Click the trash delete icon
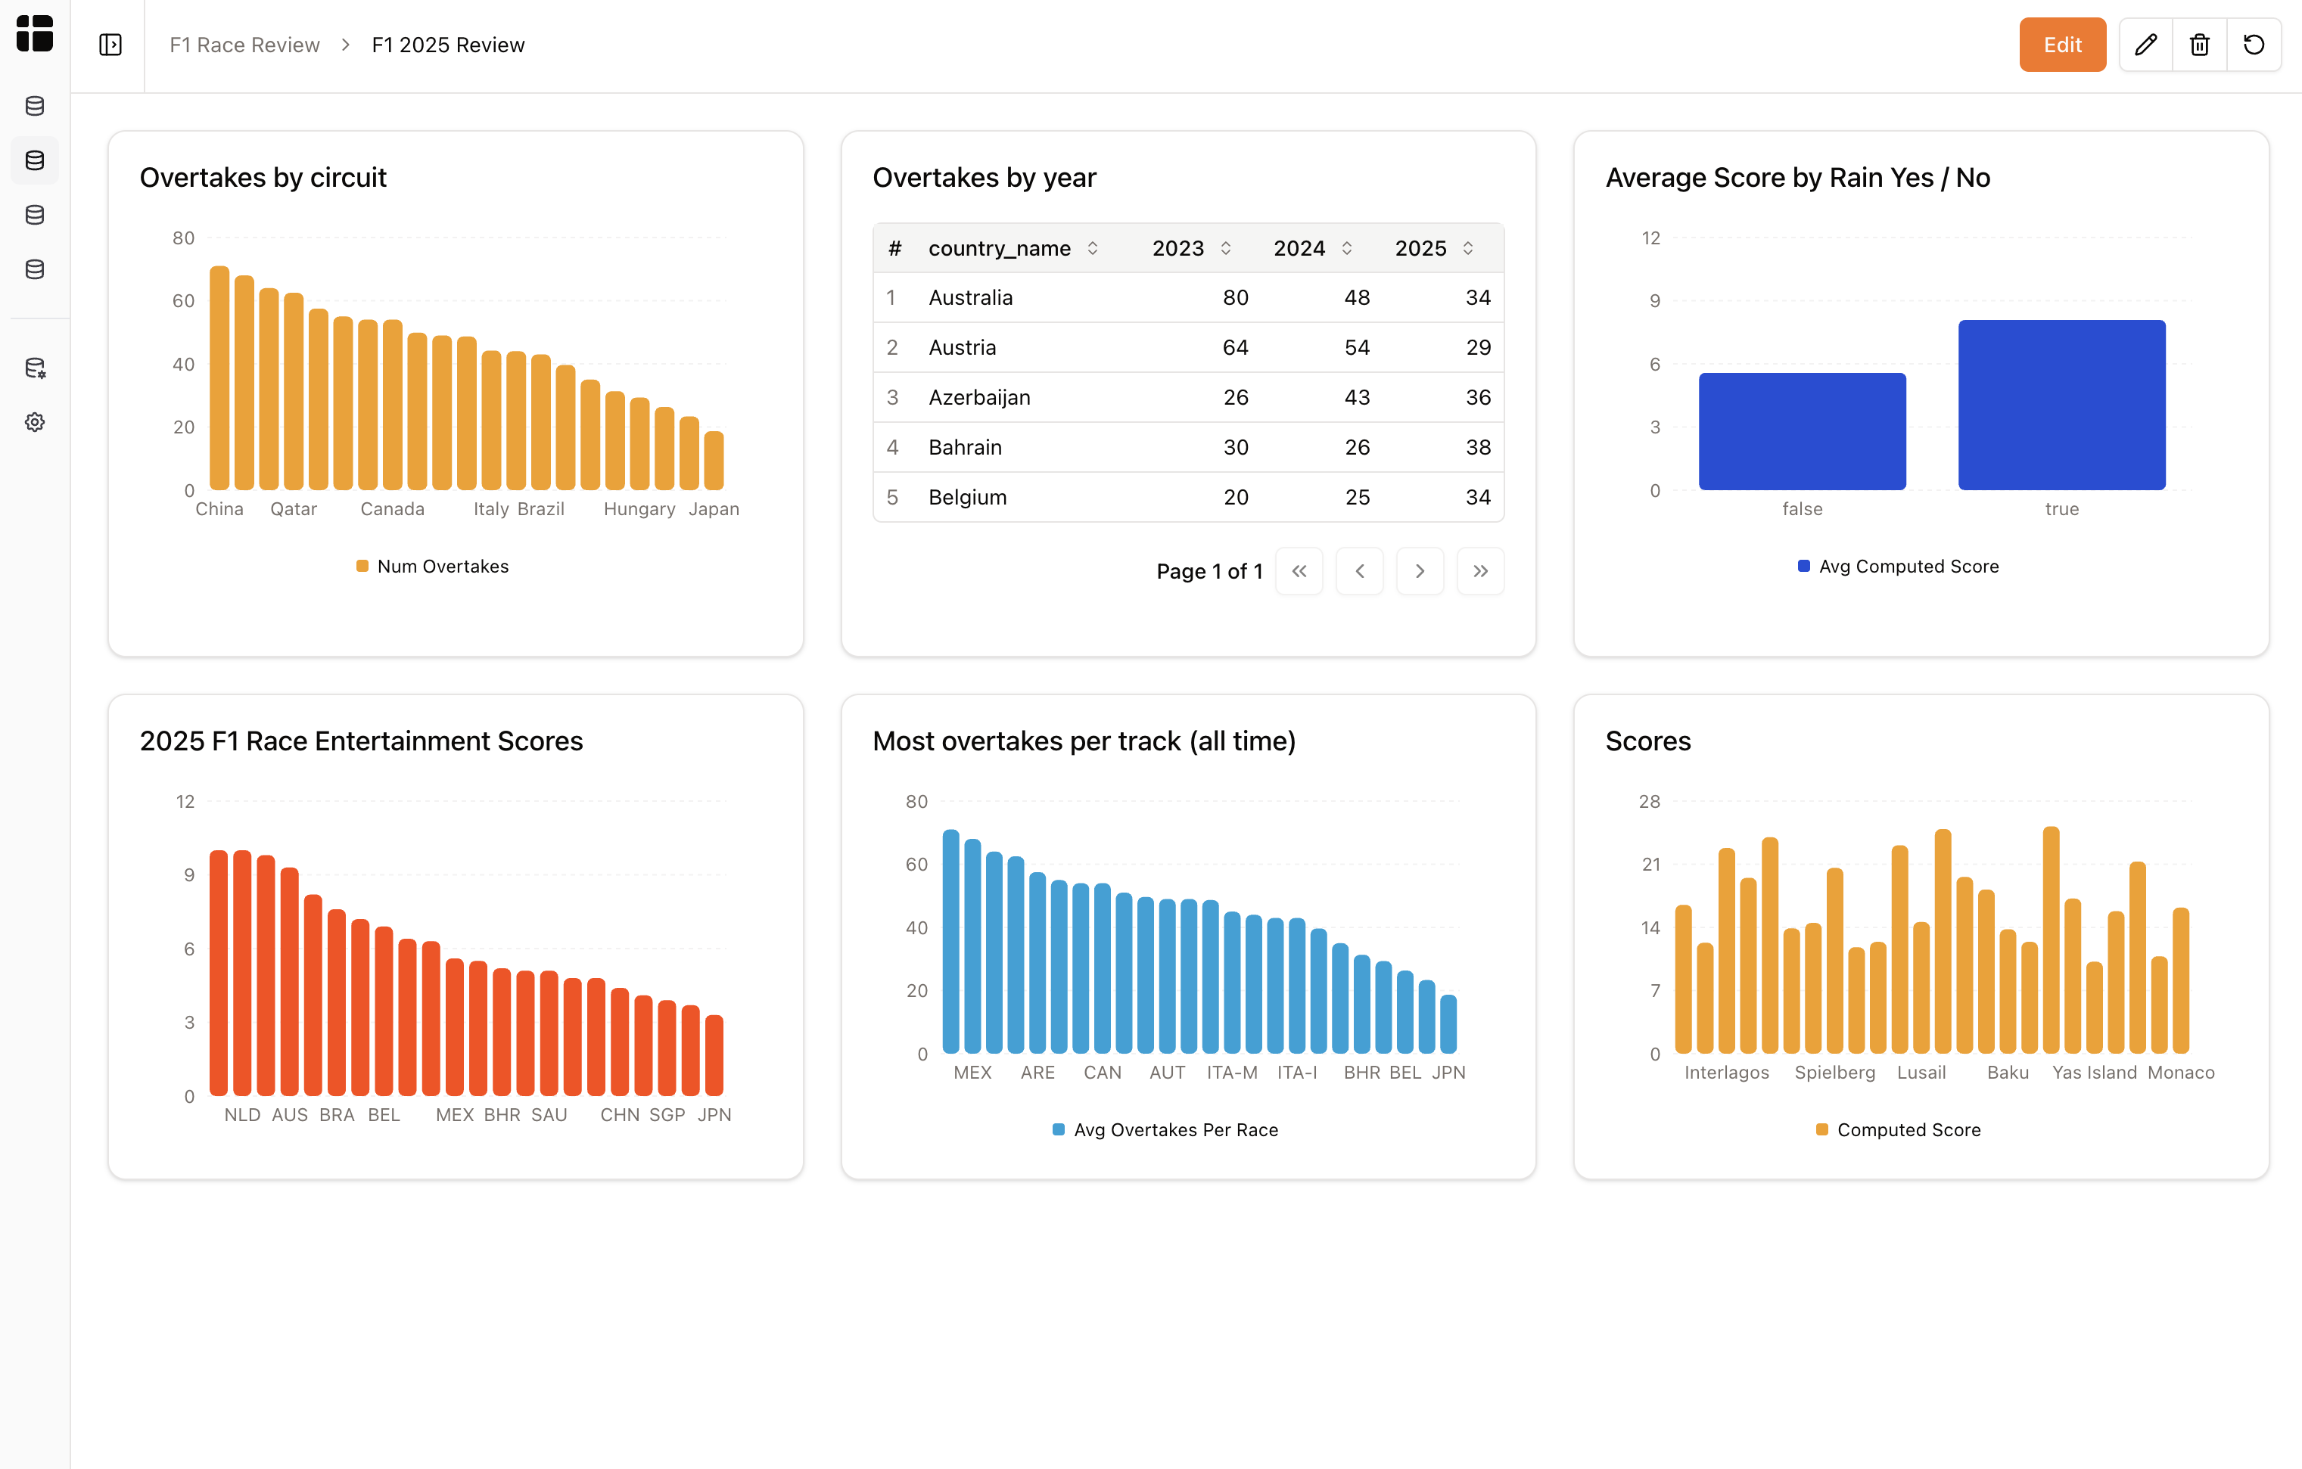This screenshot has width=2302, height=1469. coord(2199,45)
